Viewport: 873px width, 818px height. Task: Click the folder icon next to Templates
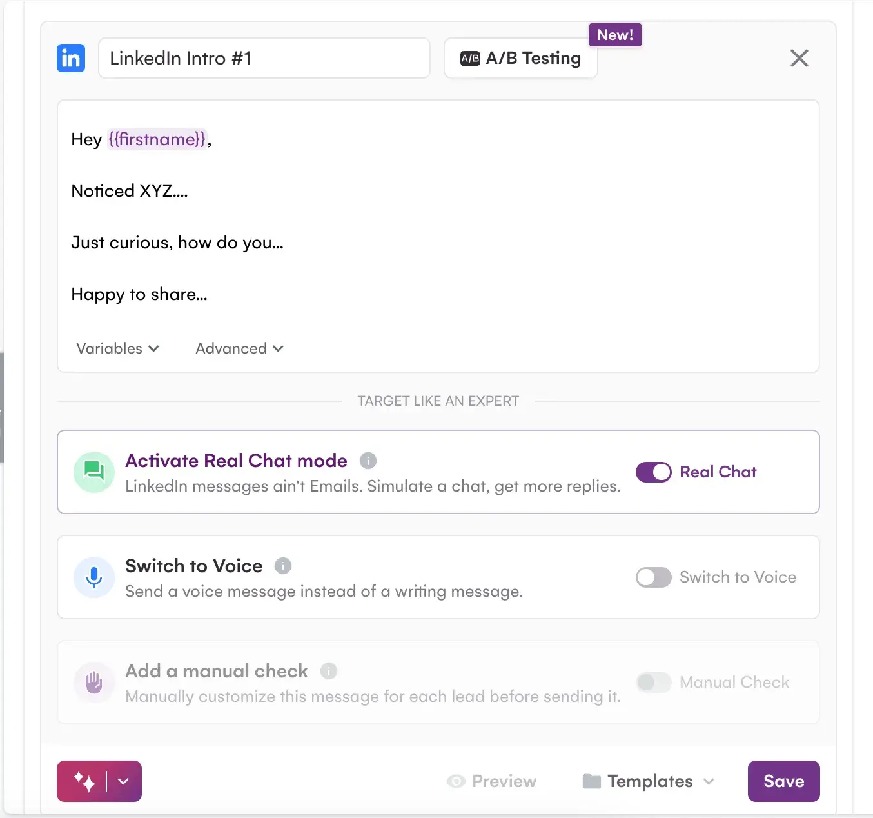[590, 781]
